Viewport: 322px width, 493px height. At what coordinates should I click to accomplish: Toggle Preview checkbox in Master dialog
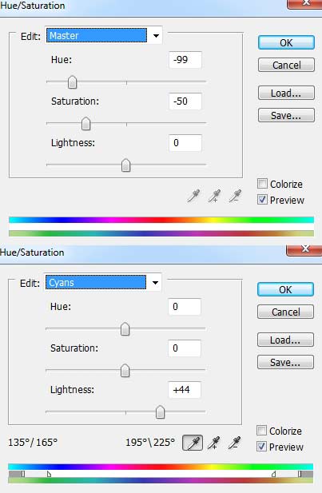262,199
